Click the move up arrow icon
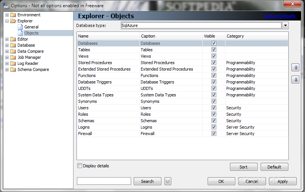The image size is (305, 192). point(296,68)
